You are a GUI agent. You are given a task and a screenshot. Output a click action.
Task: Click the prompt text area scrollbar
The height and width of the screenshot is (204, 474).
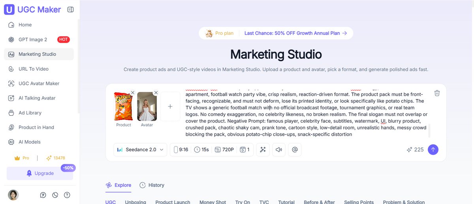[429, 131]
